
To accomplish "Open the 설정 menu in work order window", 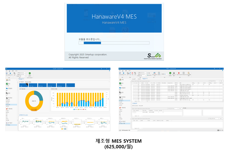I will 126,71.
